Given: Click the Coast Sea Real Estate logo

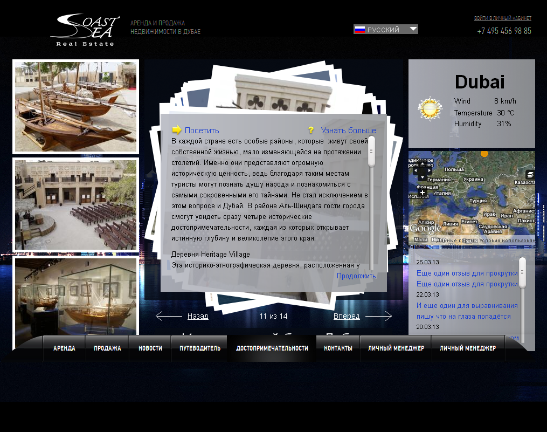Looking at the screenshot, I should 85,30.
